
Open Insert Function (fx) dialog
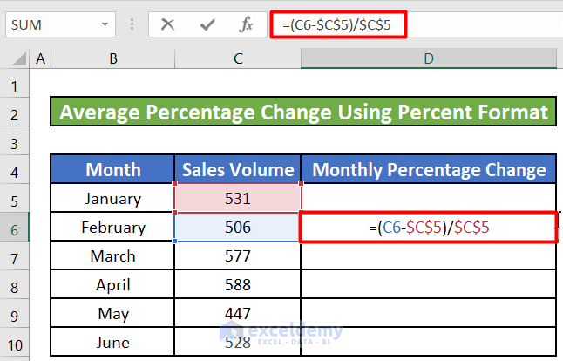pyautogui.click(x=247, y=24)
